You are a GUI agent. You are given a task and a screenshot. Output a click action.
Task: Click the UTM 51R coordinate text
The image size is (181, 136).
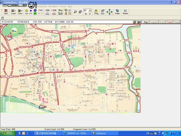[x=37, y=22]
